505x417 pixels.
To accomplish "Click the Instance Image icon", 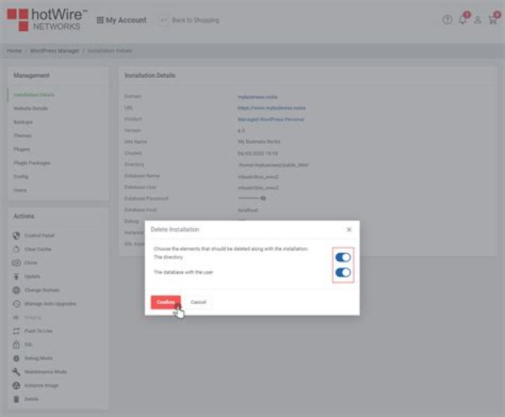I will tap(16, 385).
